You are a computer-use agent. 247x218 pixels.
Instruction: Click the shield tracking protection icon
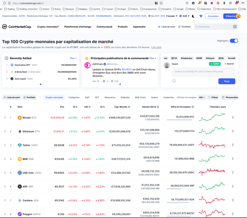click(x=4, y=3)
